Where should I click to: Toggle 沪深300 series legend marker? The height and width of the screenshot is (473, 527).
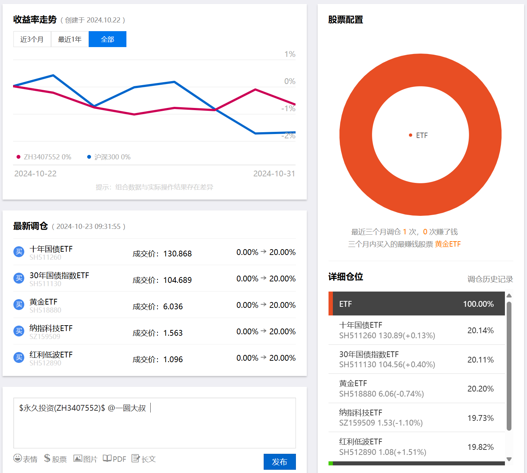[x=89, y=157]
